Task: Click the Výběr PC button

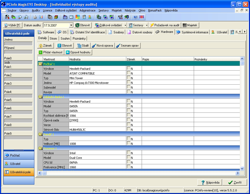Action: click(12, 25)
